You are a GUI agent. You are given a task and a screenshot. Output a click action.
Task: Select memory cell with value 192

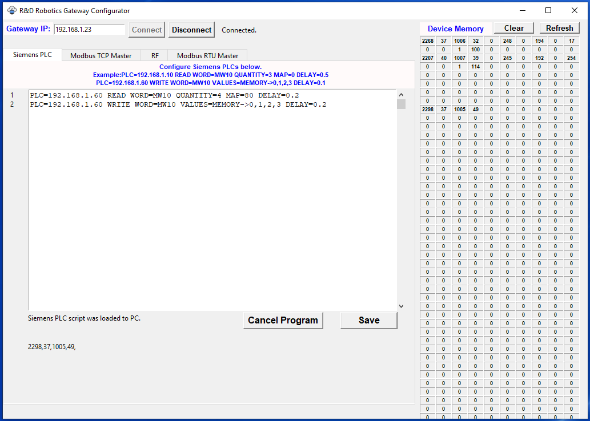(x=539, y=58)
